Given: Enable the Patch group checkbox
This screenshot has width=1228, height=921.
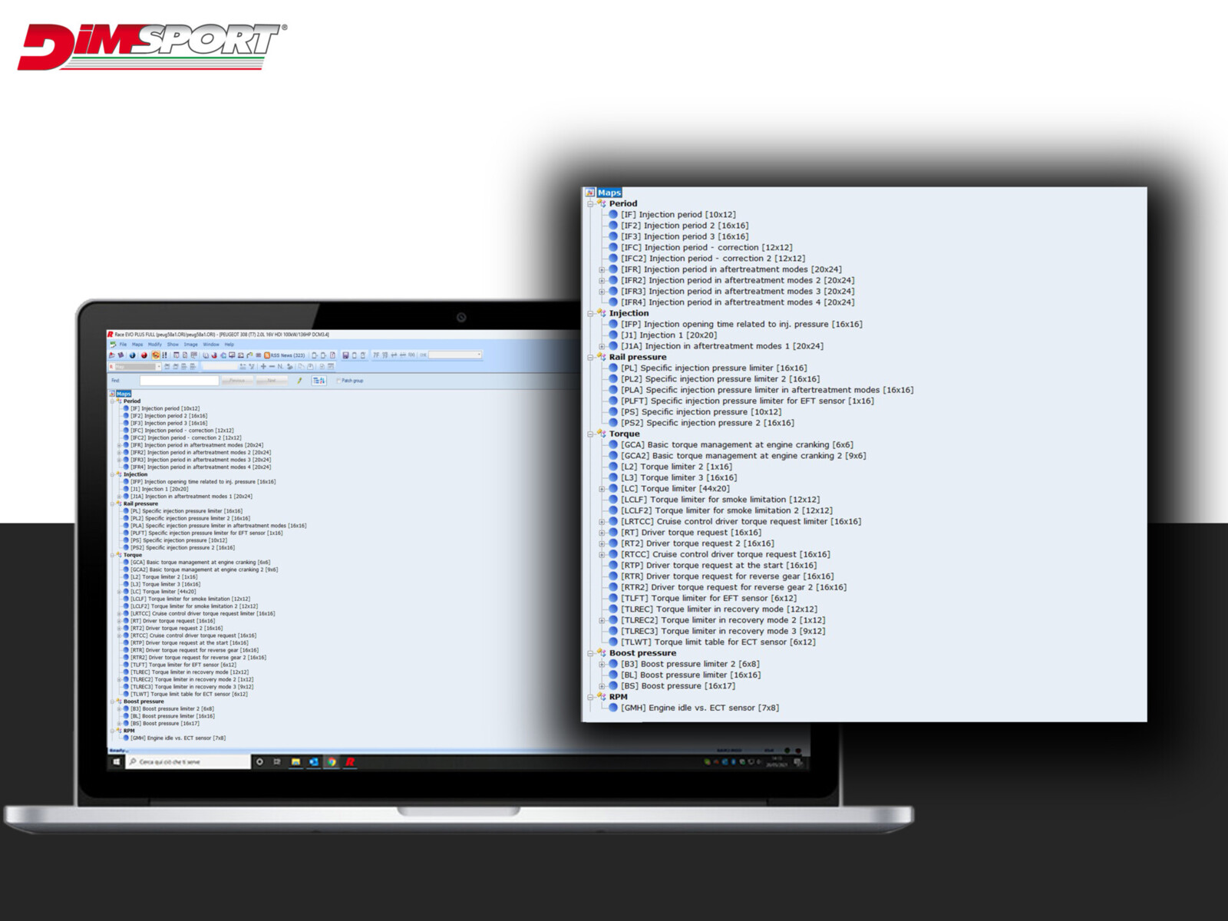Looking at the screenshot, I should (338, 381).
